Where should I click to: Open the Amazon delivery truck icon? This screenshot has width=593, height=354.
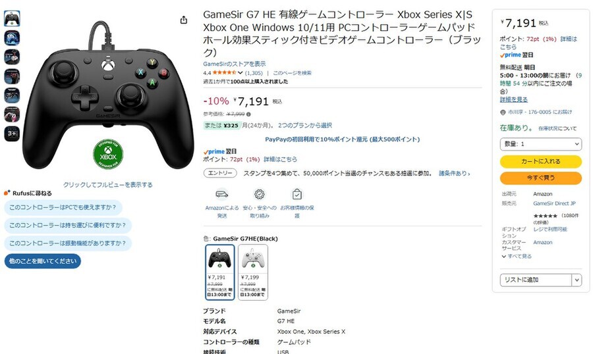(221, 194)
